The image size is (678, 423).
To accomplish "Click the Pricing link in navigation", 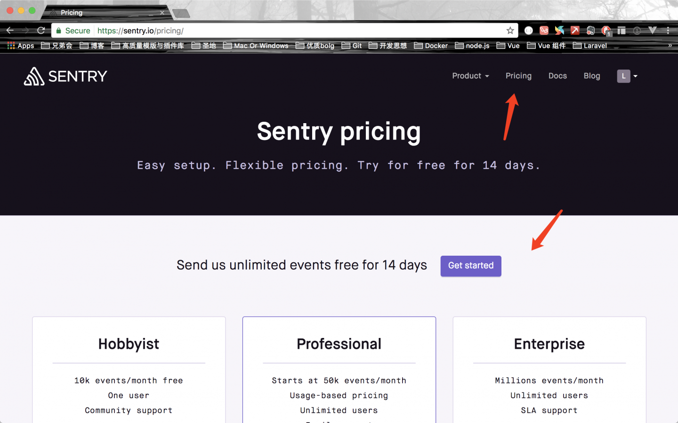I will [x=518, y=76].
